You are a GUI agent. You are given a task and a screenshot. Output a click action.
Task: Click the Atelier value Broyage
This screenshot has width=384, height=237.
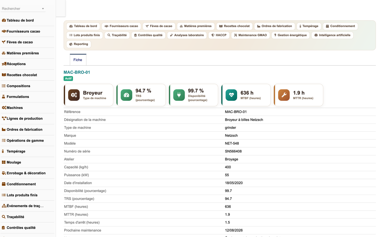(x=231, y=159)
